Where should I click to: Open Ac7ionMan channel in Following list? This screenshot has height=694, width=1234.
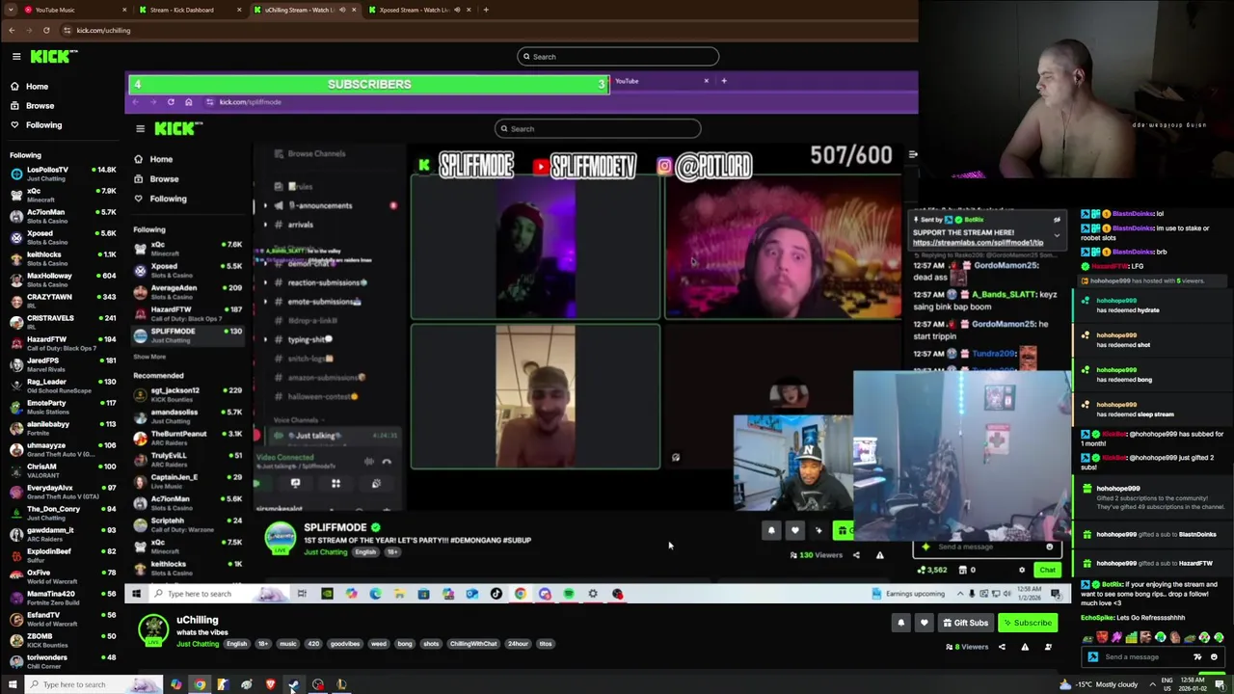coord(63,216)
